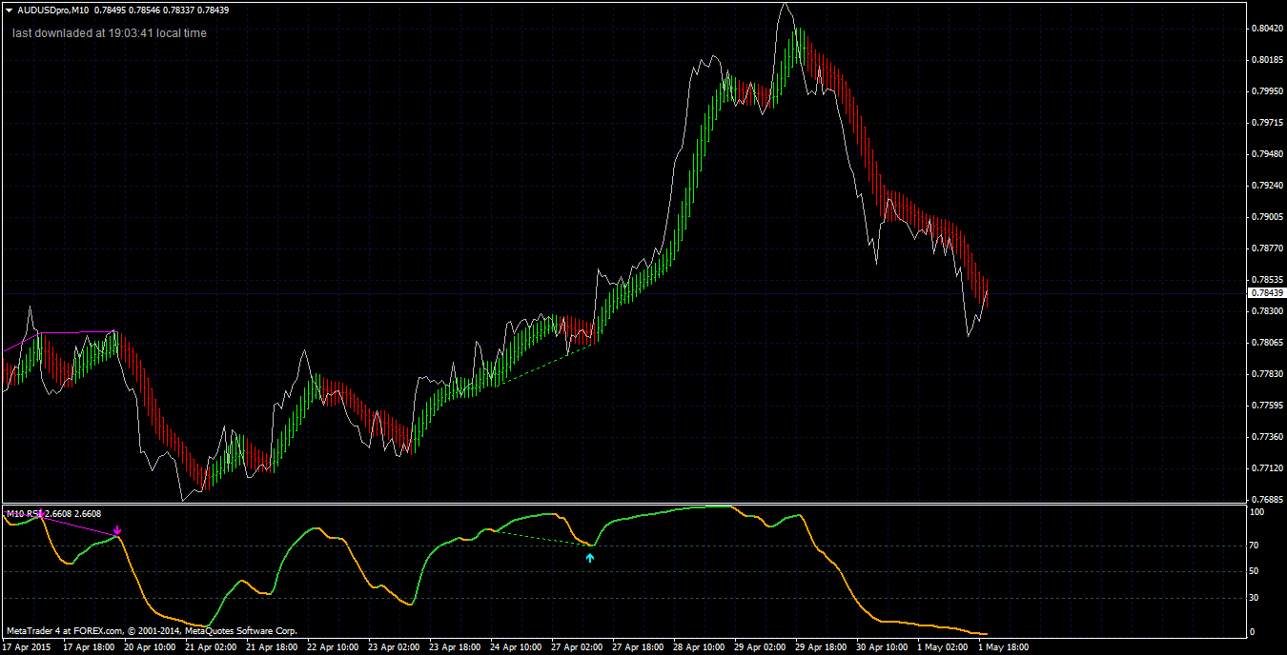1287x655 pixels.
Task: Click the MetaTrader 4 at FOREX.com copyright text
Action: 152,630
